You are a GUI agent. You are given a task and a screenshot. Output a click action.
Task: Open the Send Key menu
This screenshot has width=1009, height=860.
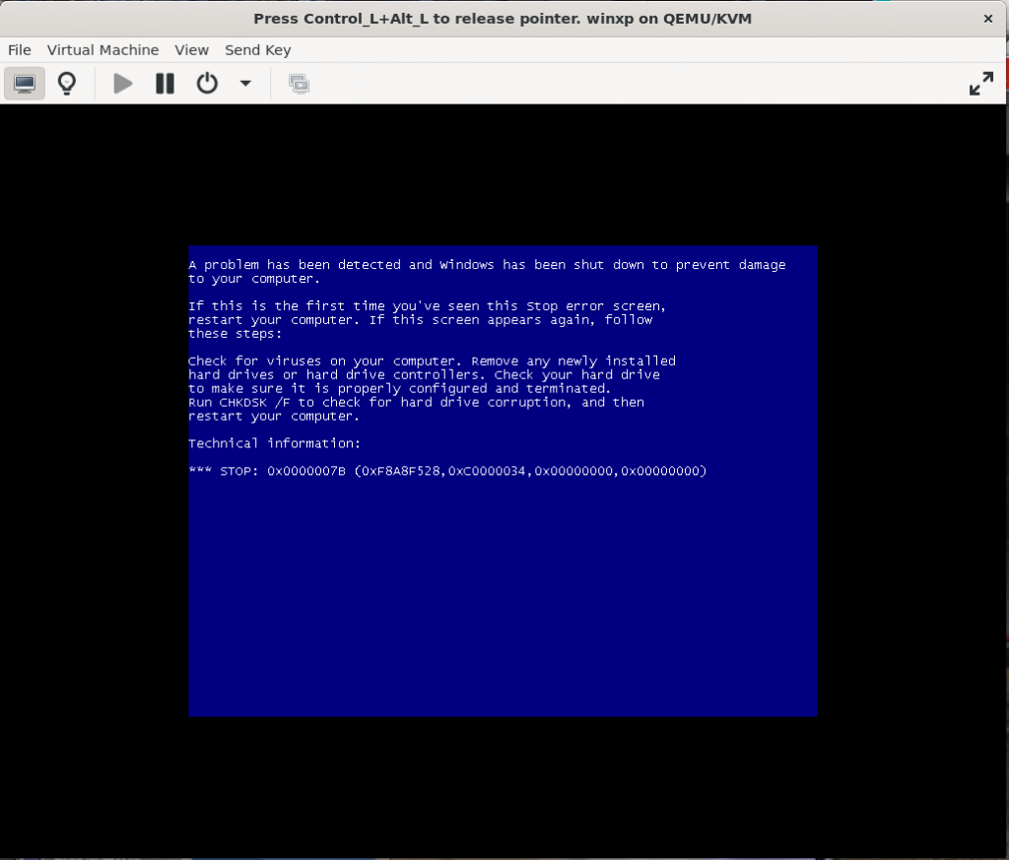point(258,50)
